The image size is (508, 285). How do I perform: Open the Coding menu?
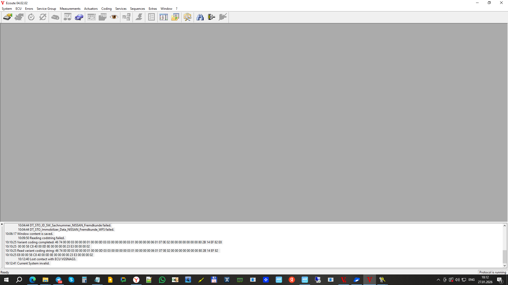106,9
